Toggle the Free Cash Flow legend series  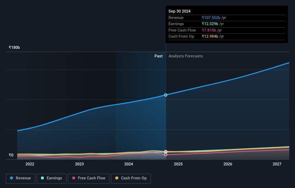point(89,178)
